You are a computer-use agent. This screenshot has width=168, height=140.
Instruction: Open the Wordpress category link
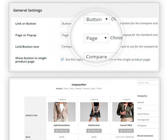[x=142, y=126]
